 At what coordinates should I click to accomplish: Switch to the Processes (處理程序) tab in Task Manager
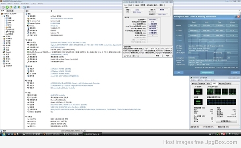point(202,84)
